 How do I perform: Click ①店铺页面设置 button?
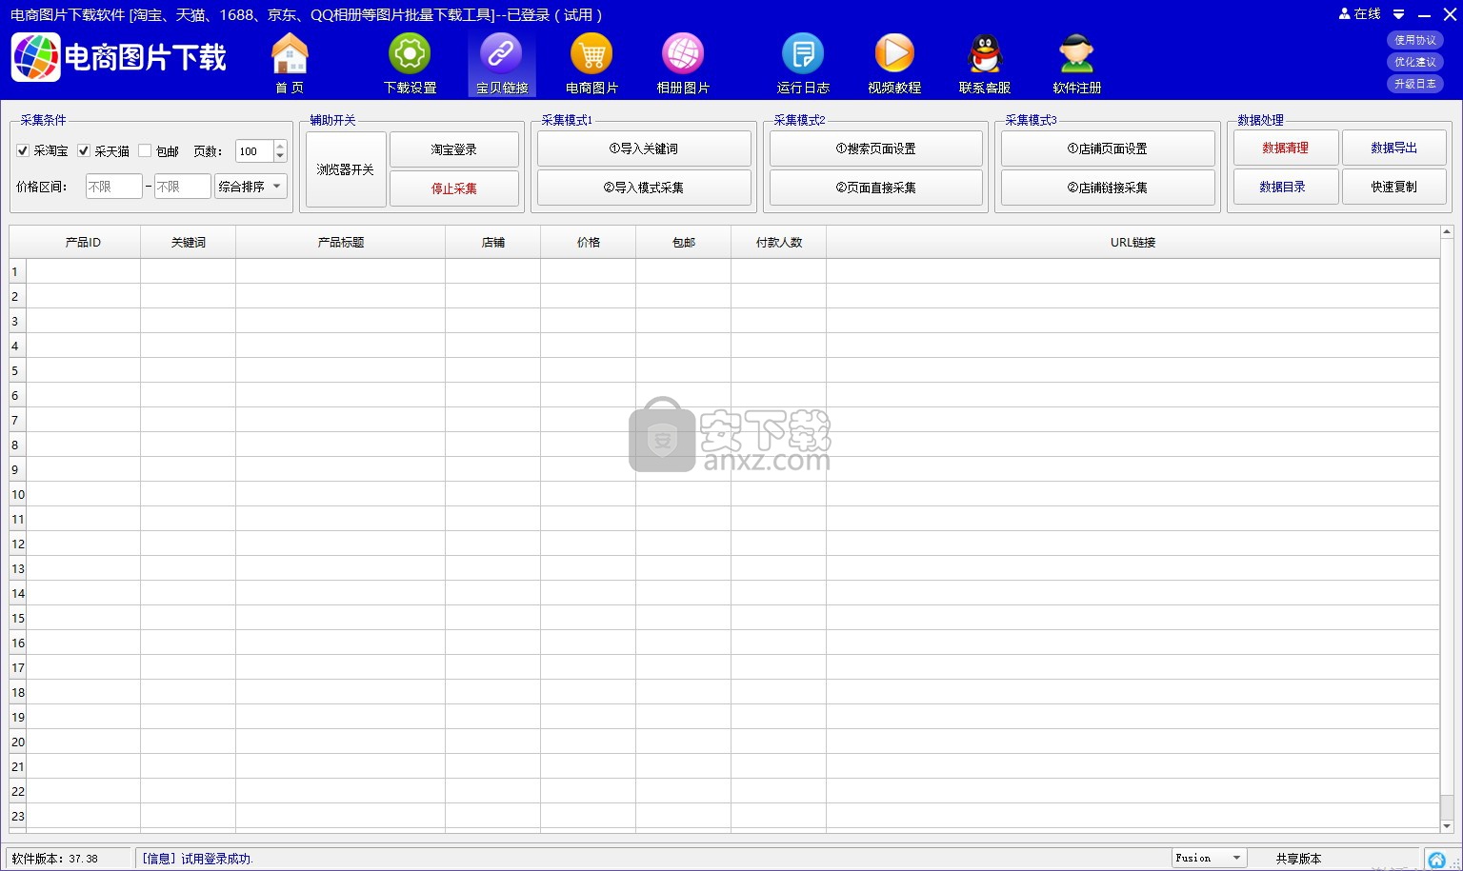coord(1108,148)
